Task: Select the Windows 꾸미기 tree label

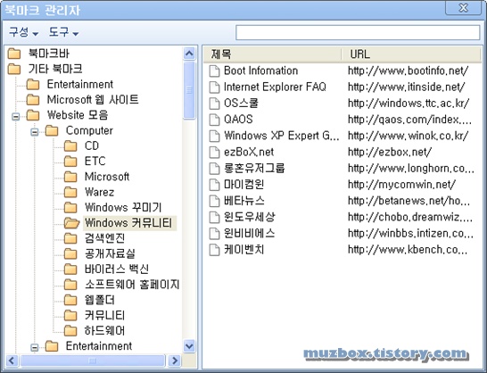Action: coord(123,207)
